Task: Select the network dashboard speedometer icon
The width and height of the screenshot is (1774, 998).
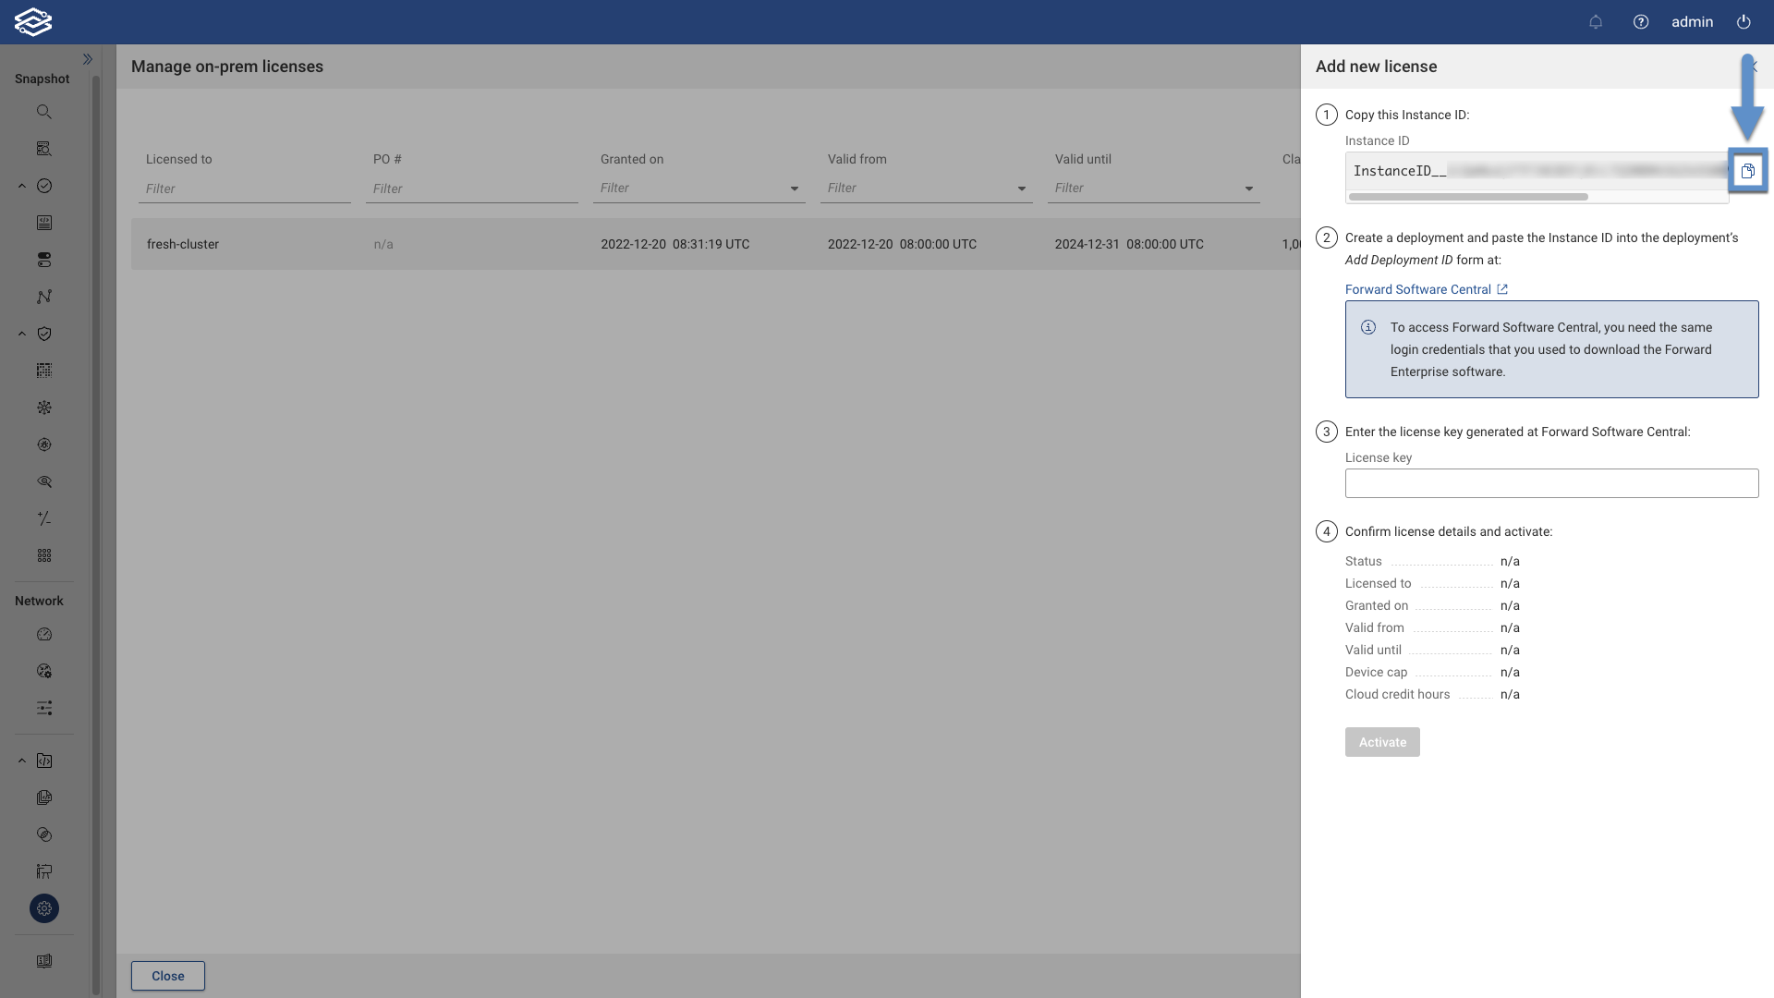Action: [43, 634]
